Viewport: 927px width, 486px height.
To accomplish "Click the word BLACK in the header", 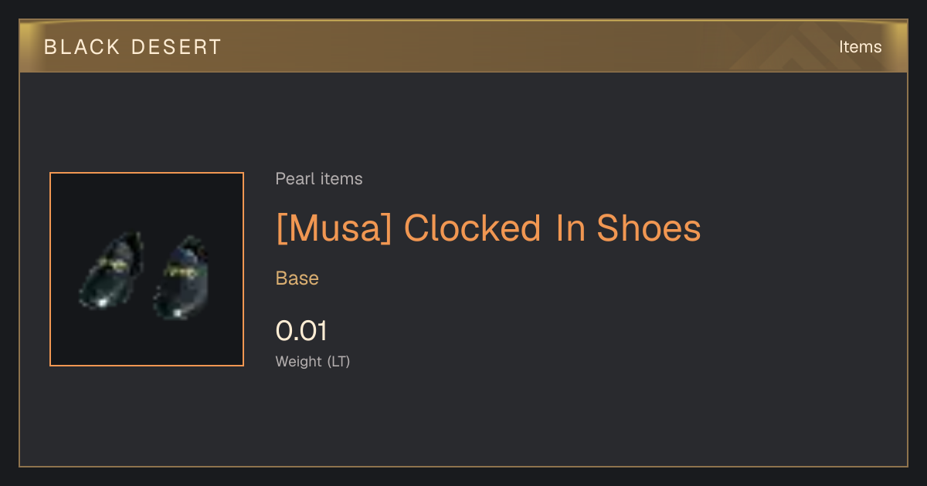I will [82, 47].
